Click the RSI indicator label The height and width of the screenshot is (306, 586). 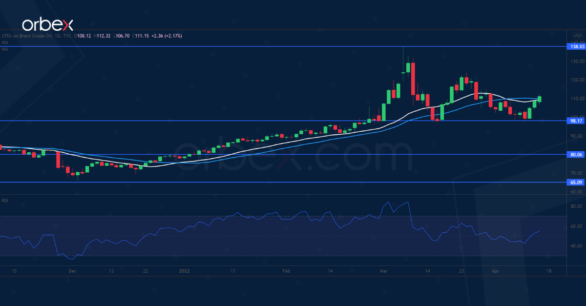[x=5, y=200]
